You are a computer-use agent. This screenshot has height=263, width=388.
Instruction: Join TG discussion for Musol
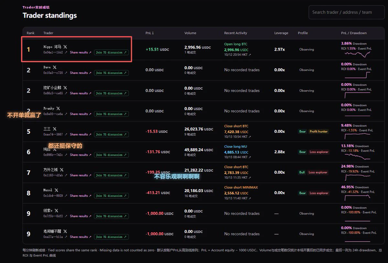111,196
